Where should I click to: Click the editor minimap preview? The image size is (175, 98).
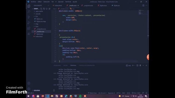point(143,12)
